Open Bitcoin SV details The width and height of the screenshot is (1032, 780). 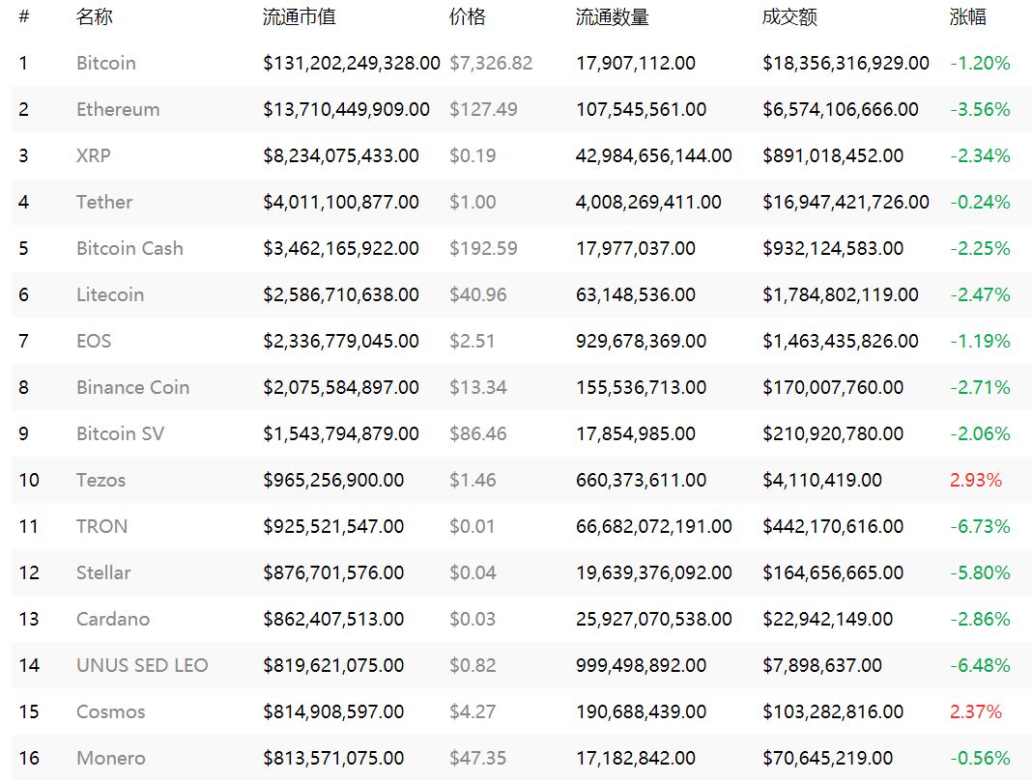point(121,434)
